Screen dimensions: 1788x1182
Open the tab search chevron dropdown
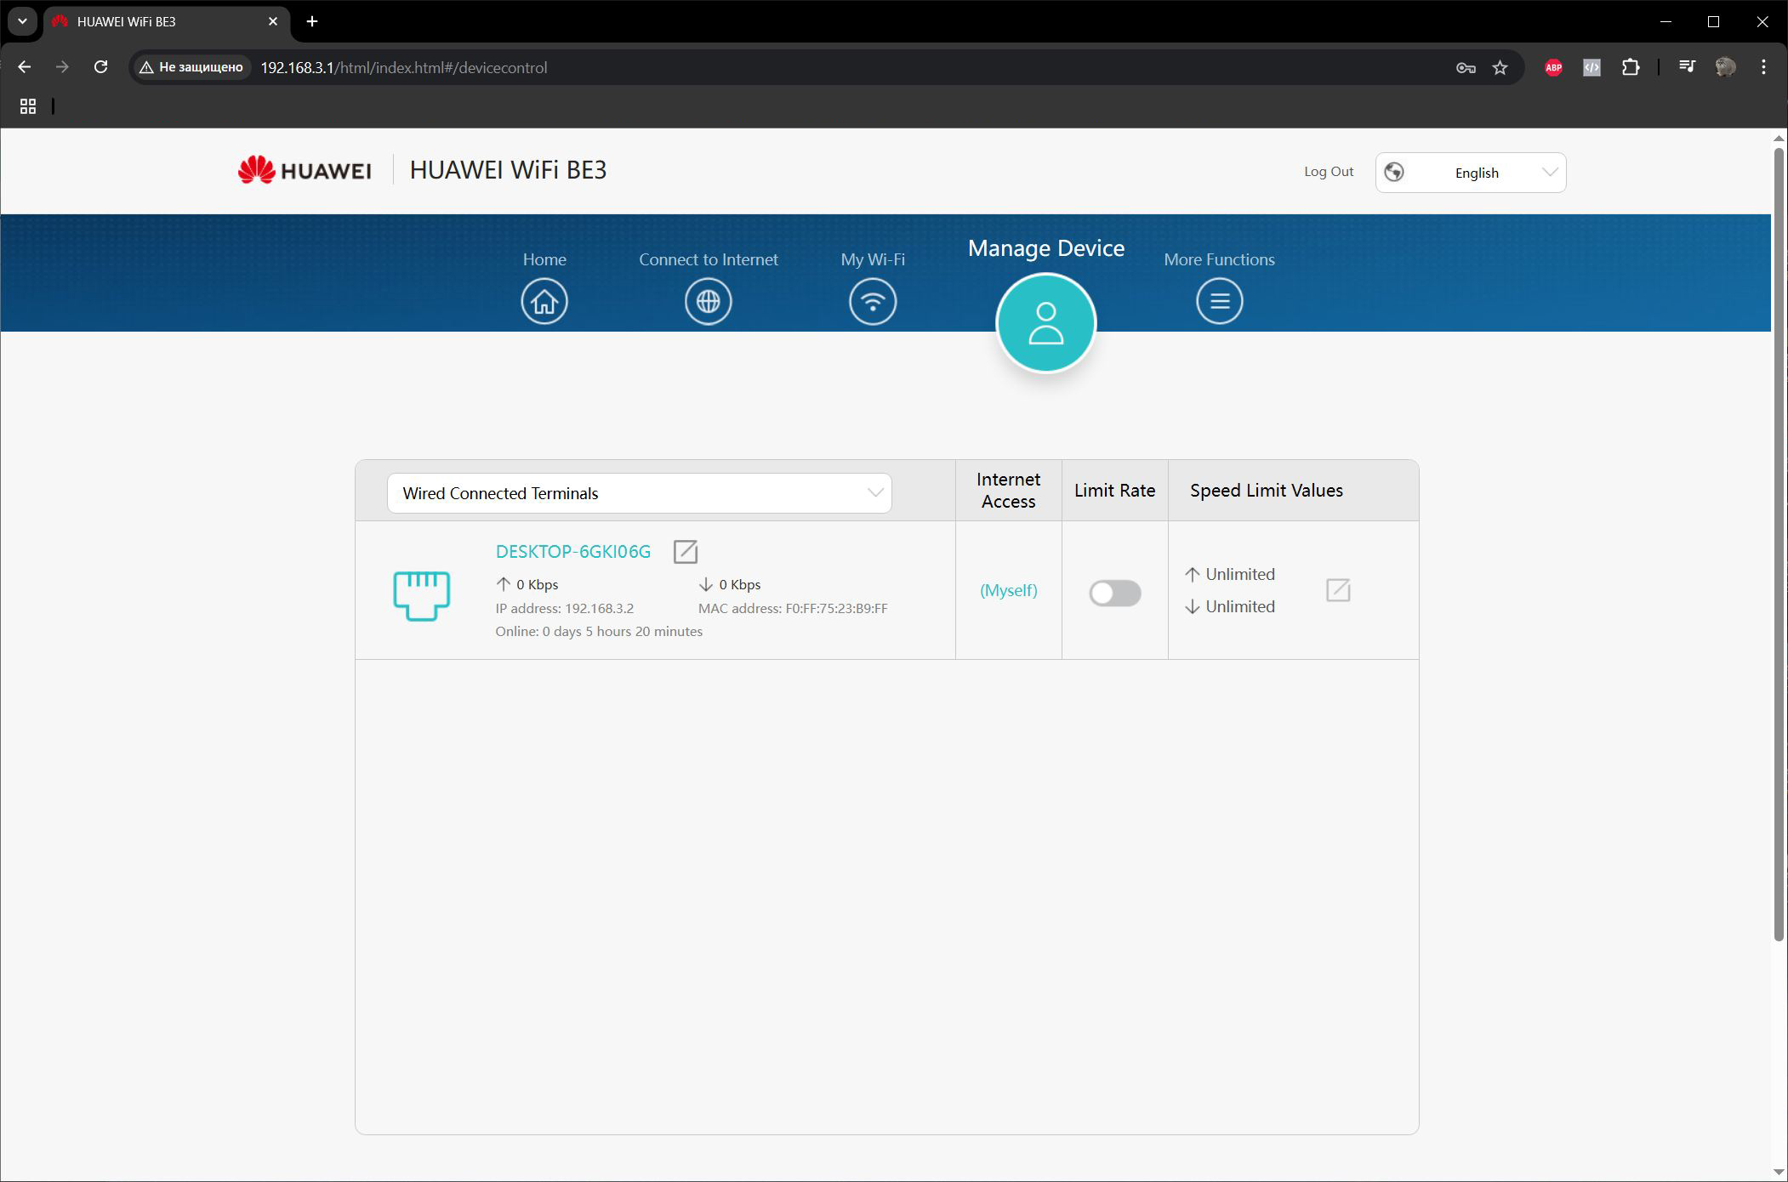point(22,21)
